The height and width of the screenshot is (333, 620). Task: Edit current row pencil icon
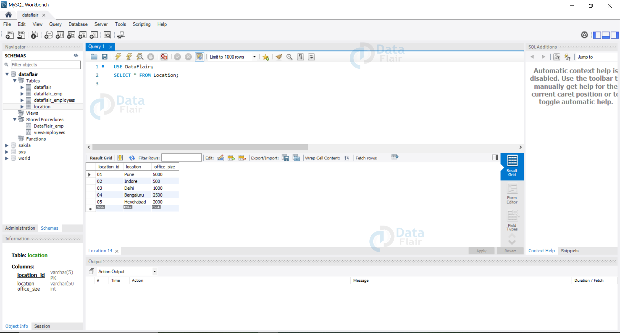coord(220,158)
